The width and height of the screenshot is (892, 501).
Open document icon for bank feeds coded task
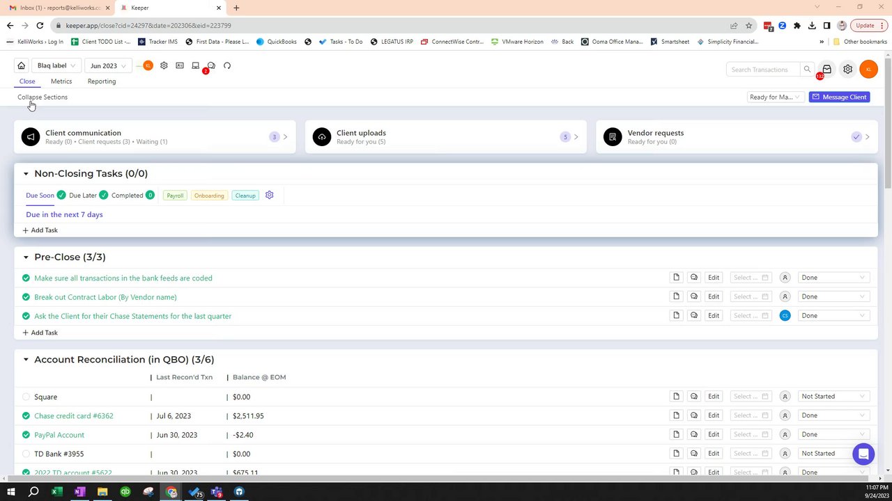pyautogui.click(x=676, y=278)
